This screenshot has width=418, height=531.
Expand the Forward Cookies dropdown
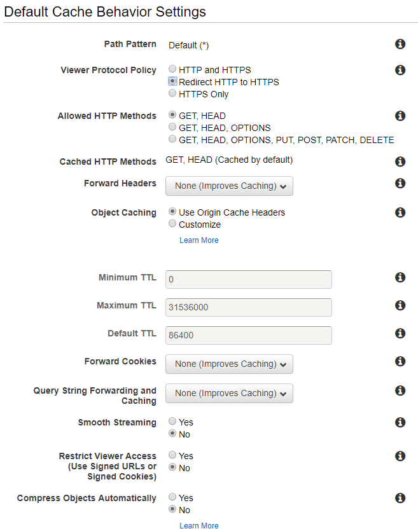point(229,364)
